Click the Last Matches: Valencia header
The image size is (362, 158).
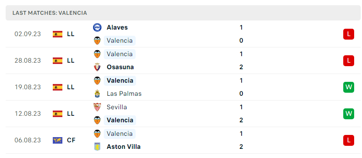tap(50, 13)
